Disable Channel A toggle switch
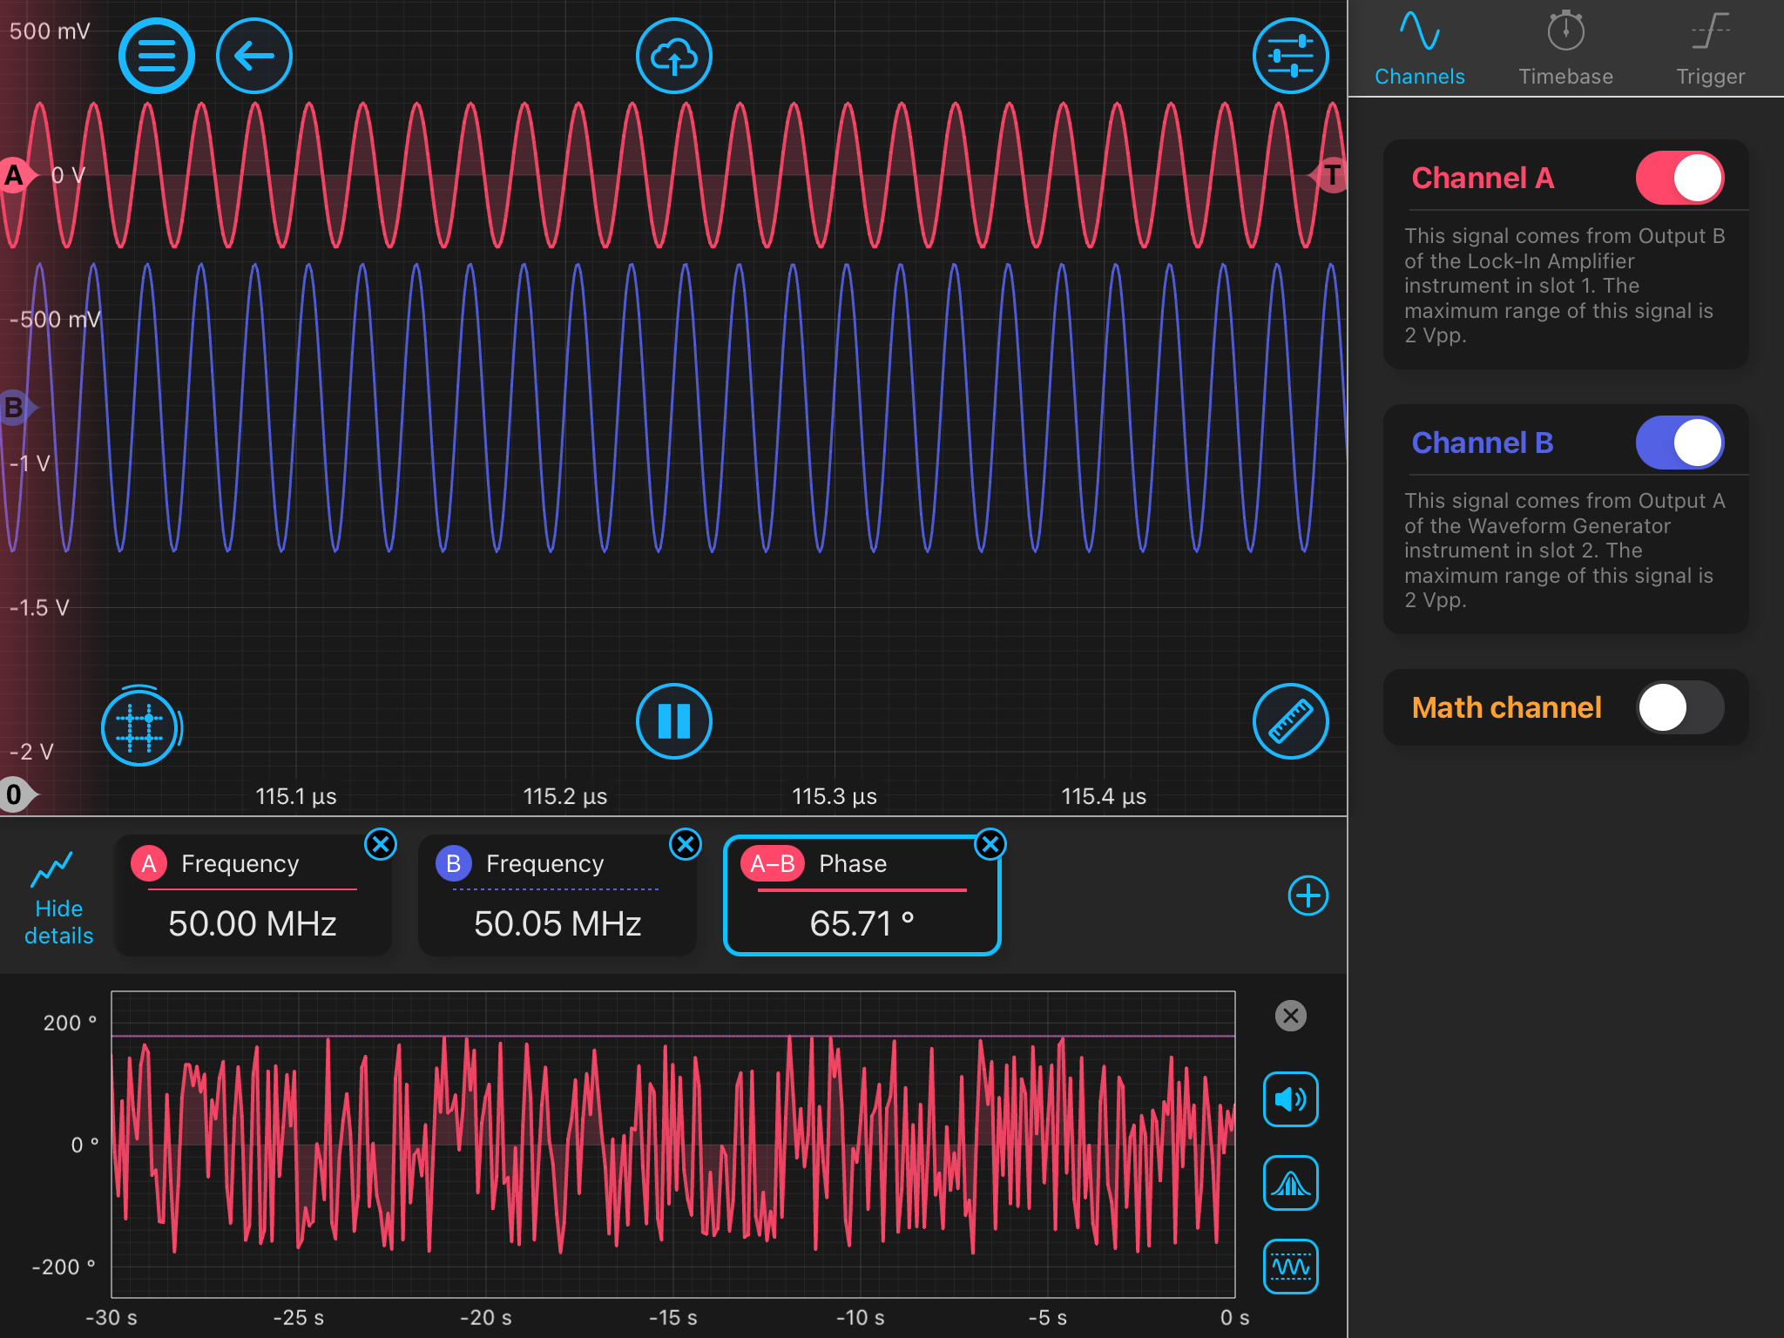Viewport: 1784px width, 1338px height. pos(1679,179)
